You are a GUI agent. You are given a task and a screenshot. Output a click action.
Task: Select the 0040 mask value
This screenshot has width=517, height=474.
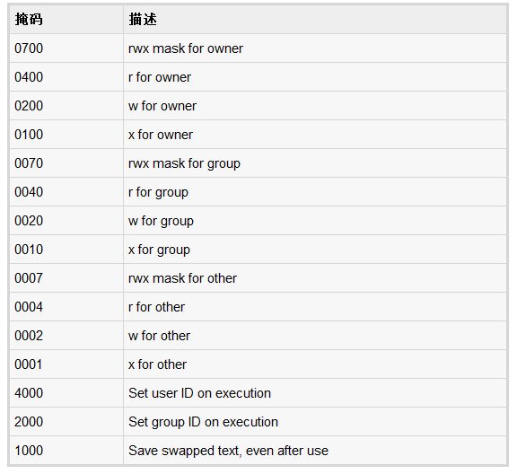[x=29, y=192]
